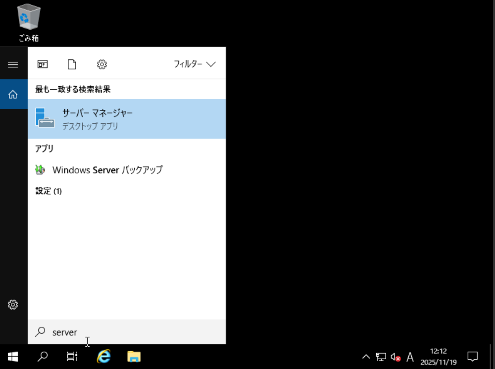Viewport: 495px width, 369px height.
Task: Expand the 設定 (1) results section
Action: 48,191
